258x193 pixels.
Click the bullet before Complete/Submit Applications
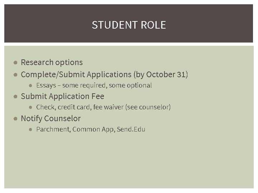click(15, 75)
